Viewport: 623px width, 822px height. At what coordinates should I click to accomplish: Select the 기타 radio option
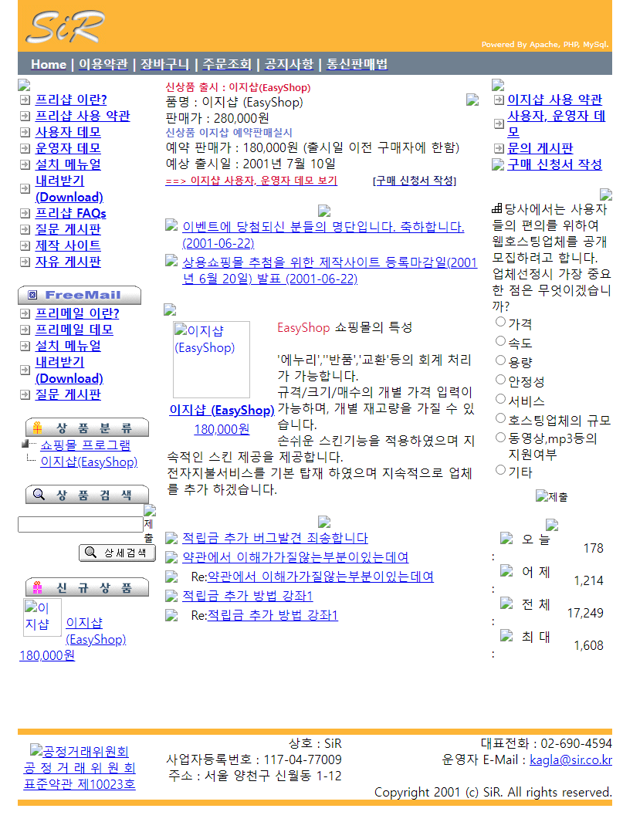[x=500, y=470]
